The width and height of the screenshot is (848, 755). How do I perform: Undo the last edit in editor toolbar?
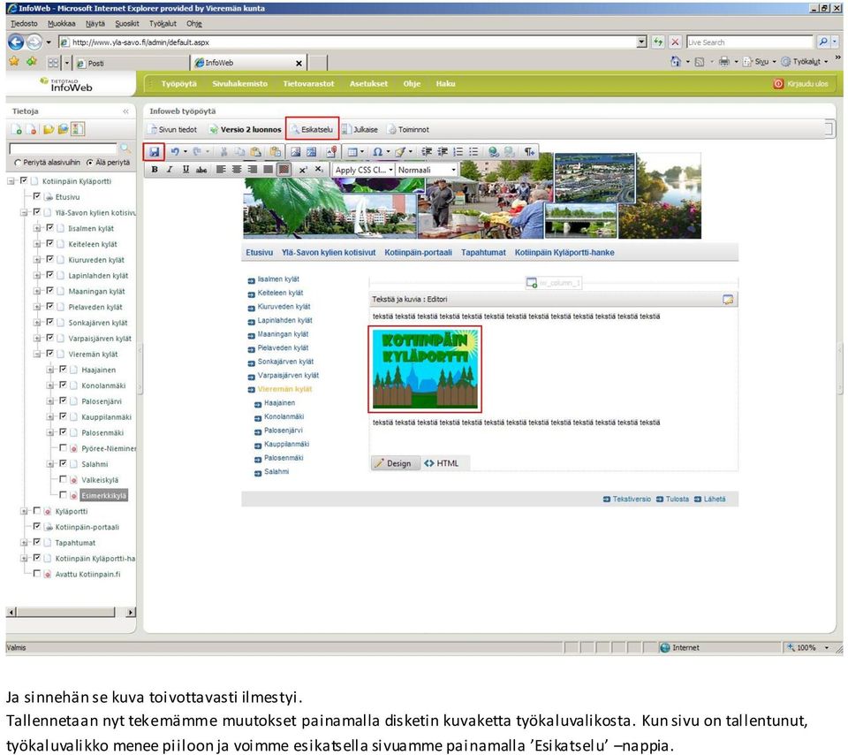click(175, 151)
